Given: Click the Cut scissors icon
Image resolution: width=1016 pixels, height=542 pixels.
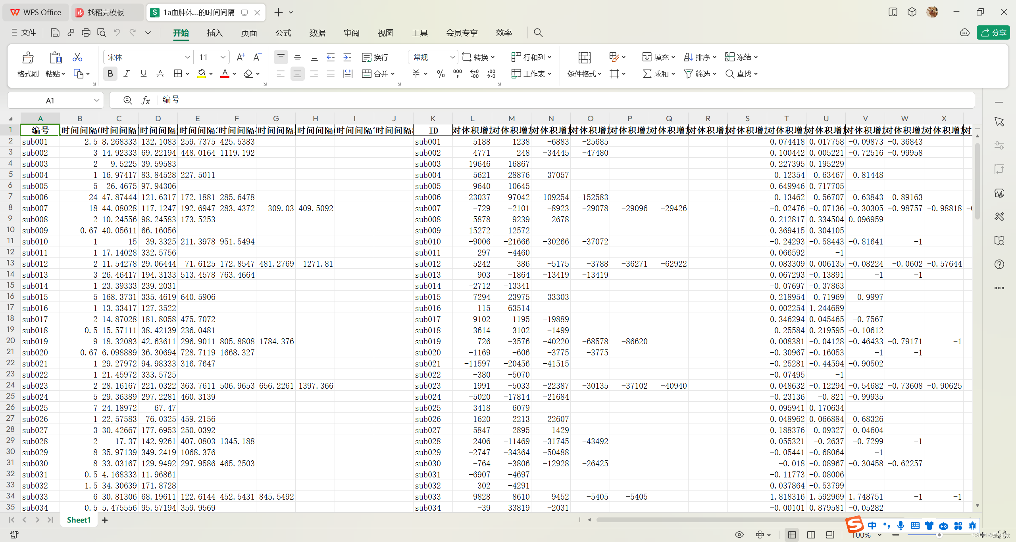Looking at the screenshot, I should point(77,57).
